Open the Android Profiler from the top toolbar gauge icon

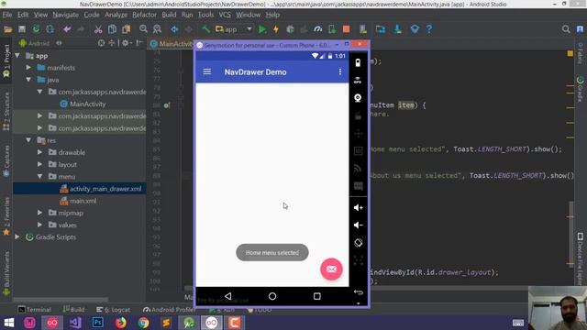click(318, 29)
